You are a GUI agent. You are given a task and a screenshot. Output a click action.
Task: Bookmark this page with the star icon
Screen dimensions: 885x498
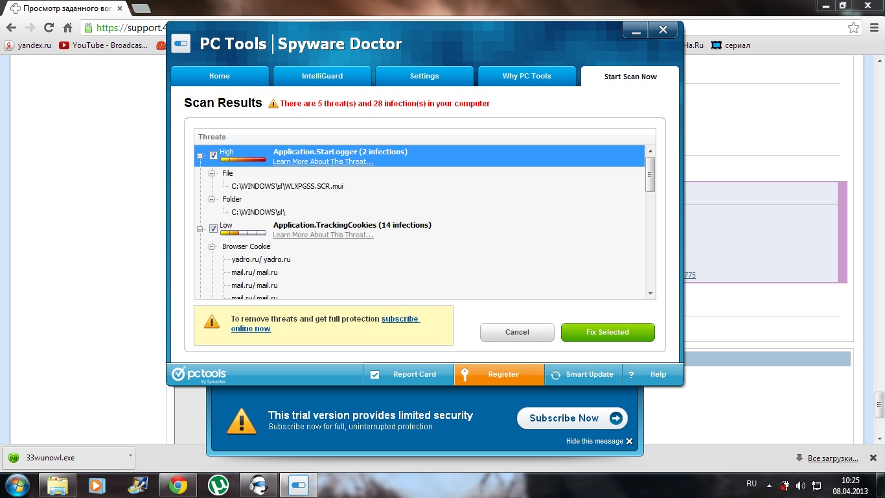(x=855, y=28)
